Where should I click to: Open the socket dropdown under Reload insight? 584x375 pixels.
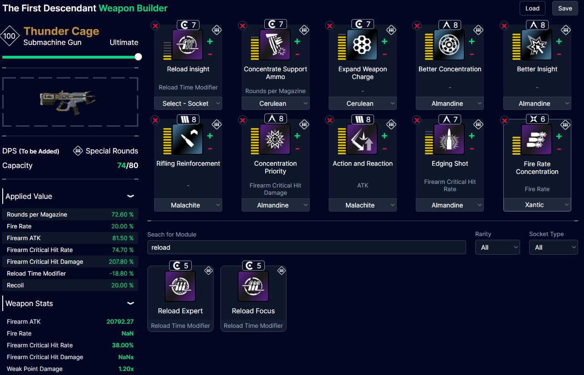pos(188,104)
